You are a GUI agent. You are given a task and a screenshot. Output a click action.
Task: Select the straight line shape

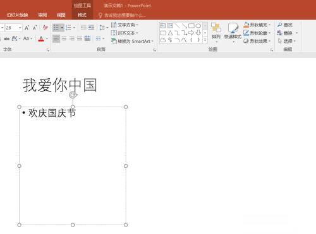point(177,26)
